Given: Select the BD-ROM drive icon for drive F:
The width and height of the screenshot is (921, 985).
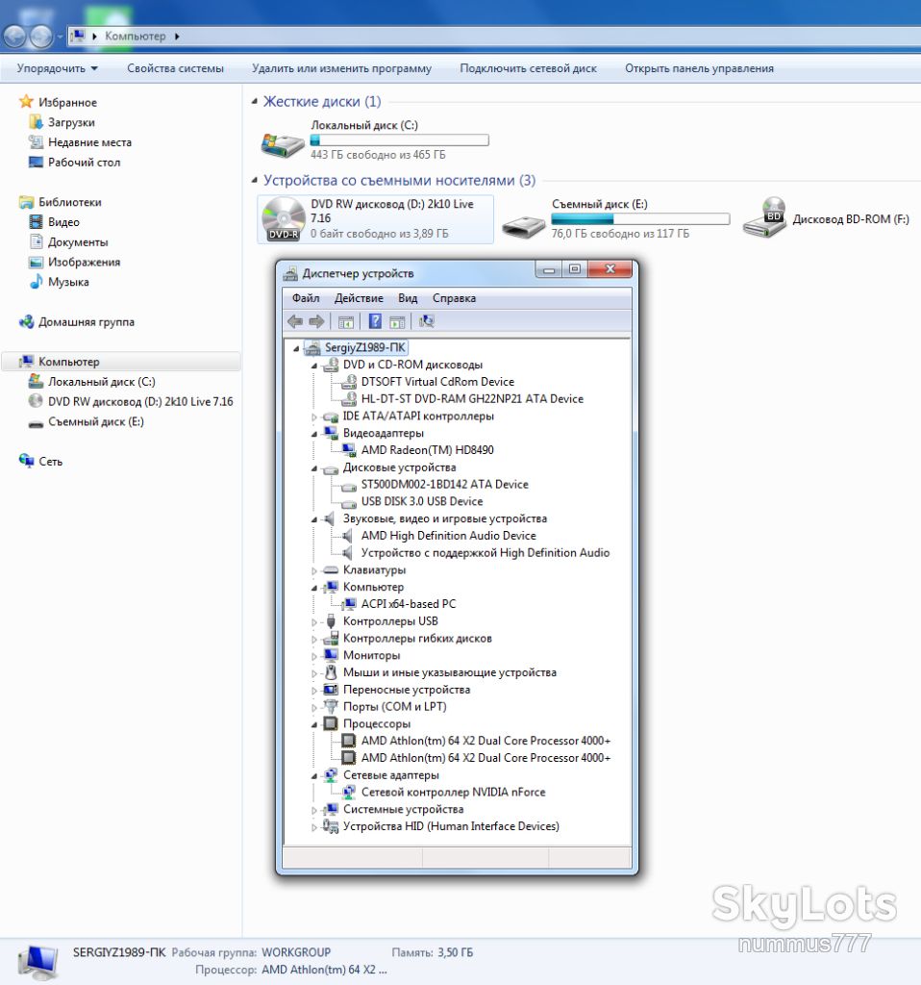Looking at the screenshot, I should pos(764,218).
